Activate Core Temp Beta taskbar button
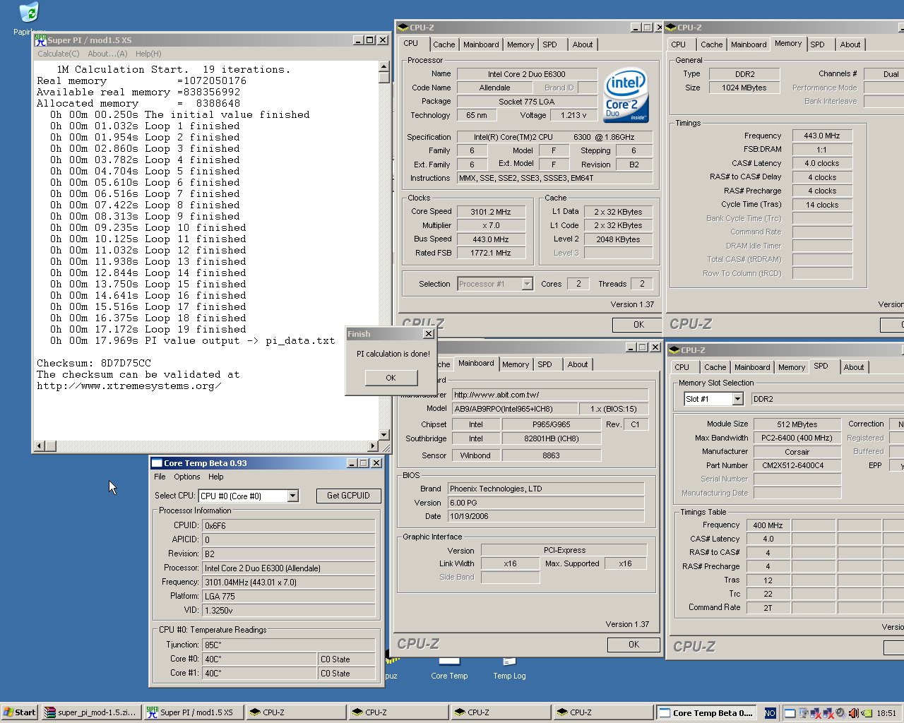Screen dimensions: 904x723 (x=706, y=713)
